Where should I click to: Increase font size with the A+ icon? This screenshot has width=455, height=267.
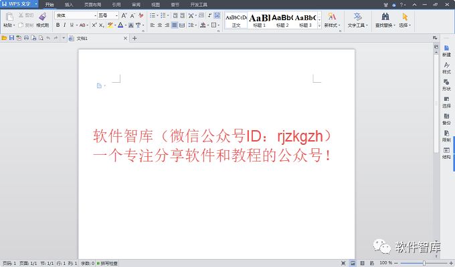point(124,15)
